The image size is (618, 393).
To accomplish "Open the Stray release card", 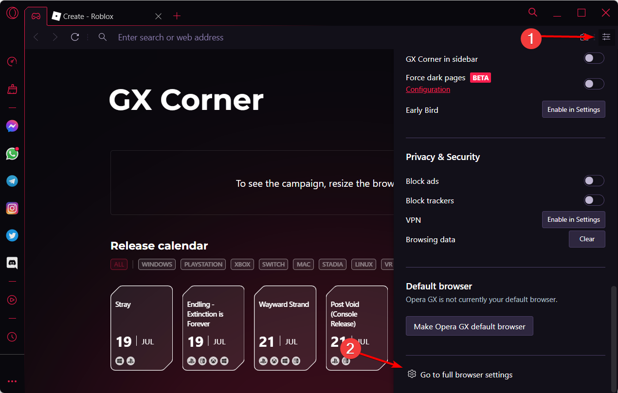I will click(142, 328).
